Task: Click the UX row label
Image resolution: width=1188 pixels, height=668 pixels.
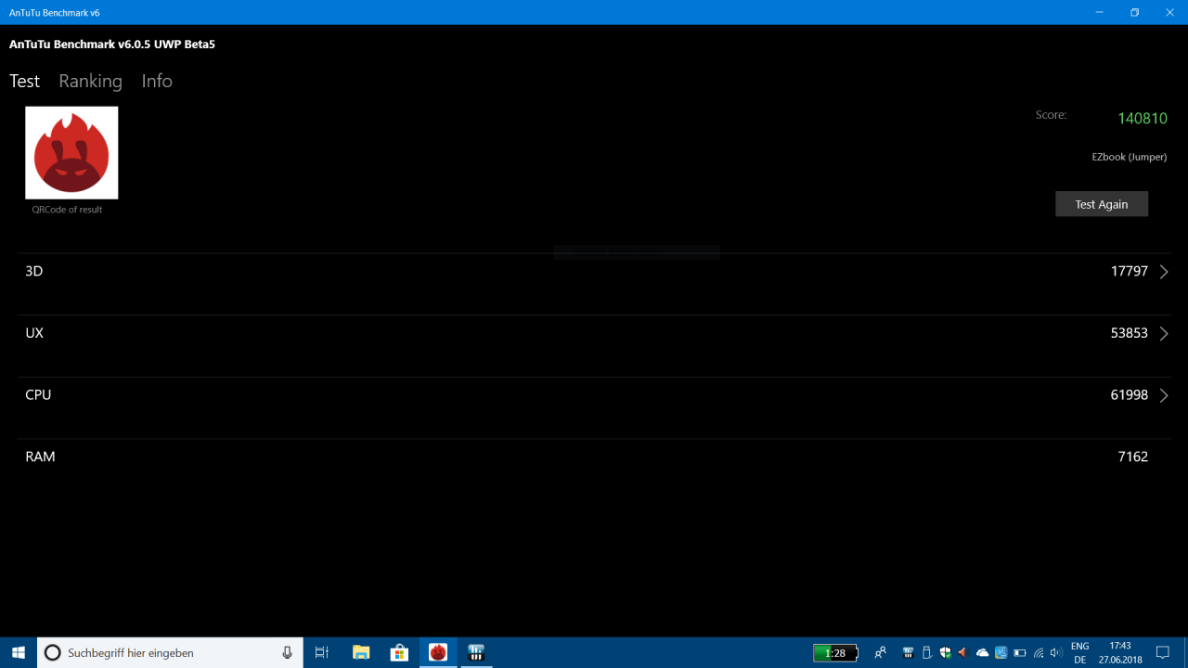Action: (34, 333)
